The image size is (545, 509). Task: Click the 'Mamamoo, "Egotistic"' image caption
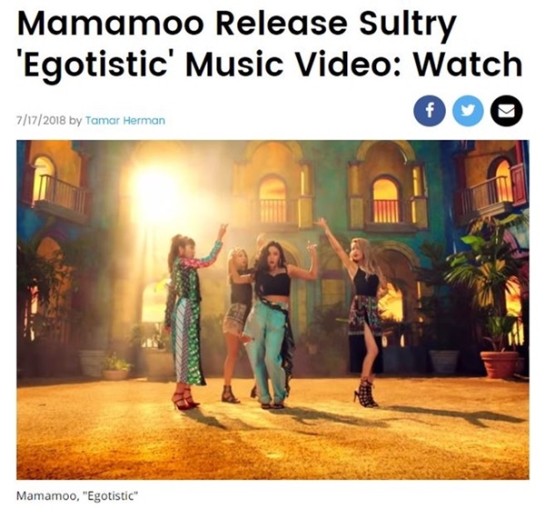tap(77, 495)
